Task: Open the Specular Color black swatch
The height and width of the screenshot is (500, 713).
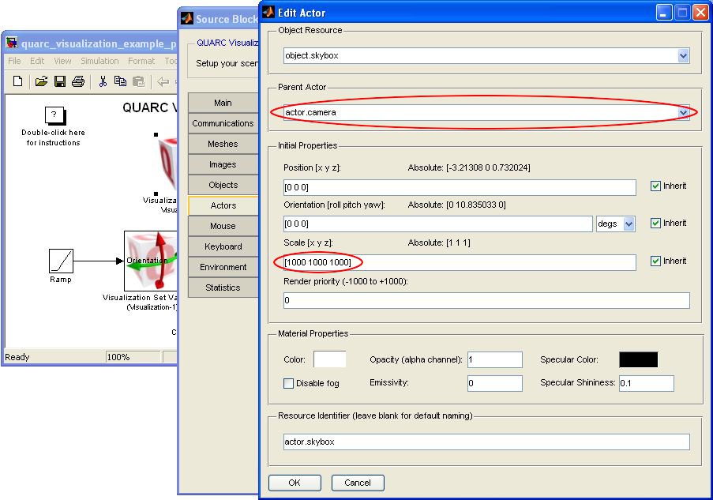Action: click(x=638, y=360)
